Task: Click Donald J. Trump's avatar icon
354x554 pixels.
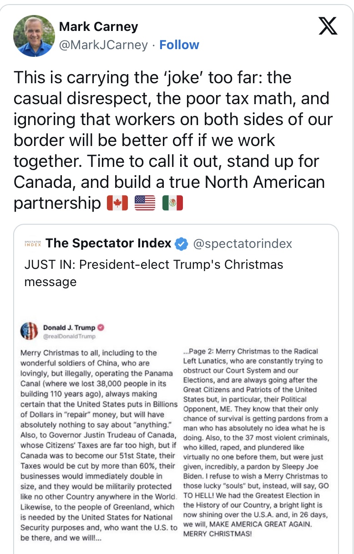Action: [29, 331]
